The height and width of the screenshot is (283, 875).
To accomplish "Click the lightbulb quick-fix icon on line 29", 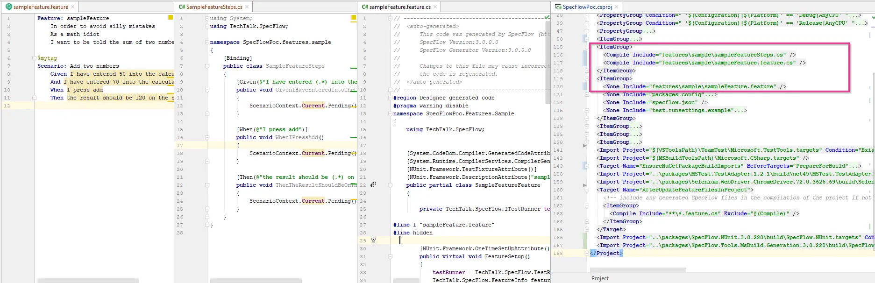I will click(x=373, y=240).
